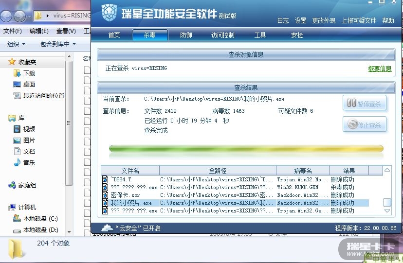Click 更改外观 in the header
The height and width of the screenshot is (263, 403).
324,20
